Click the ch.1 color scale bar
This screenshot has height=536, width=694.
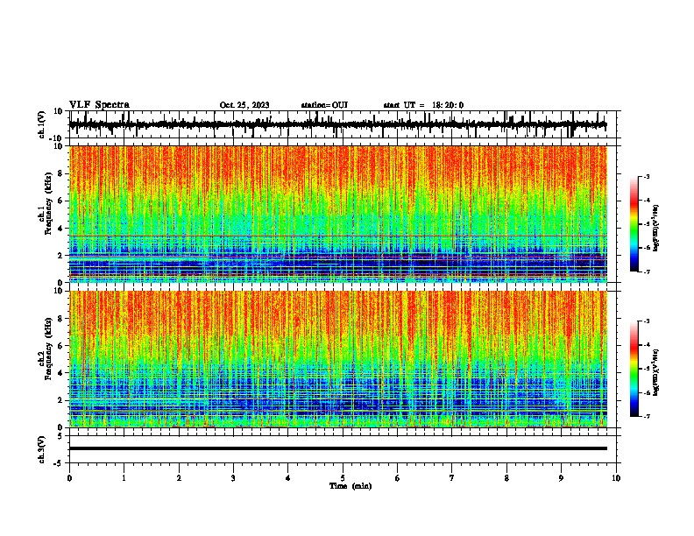(634, 224)
